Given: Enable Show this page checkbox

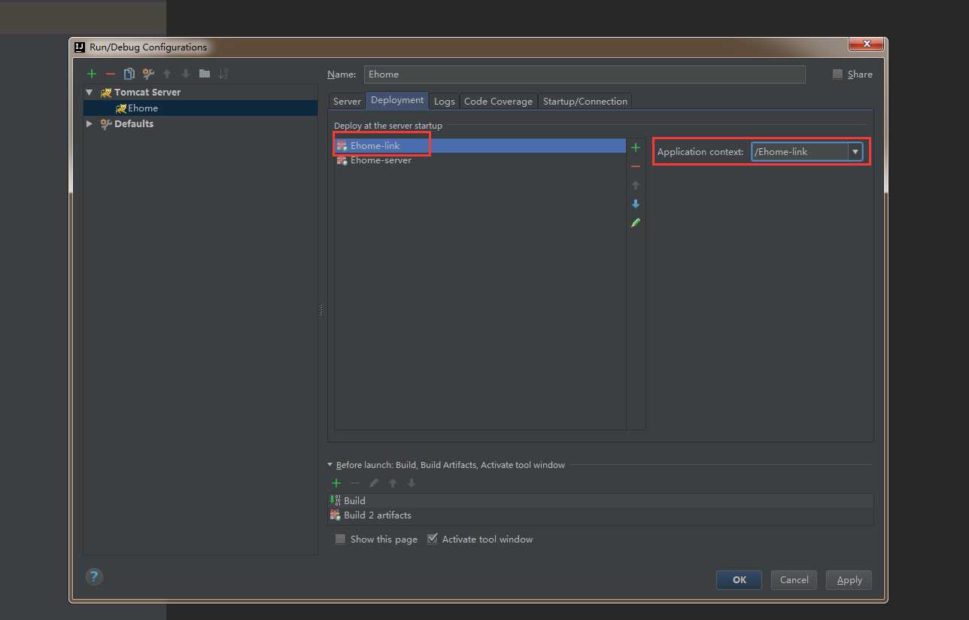Looking at the screenshot, I should [x=340, y=539].
